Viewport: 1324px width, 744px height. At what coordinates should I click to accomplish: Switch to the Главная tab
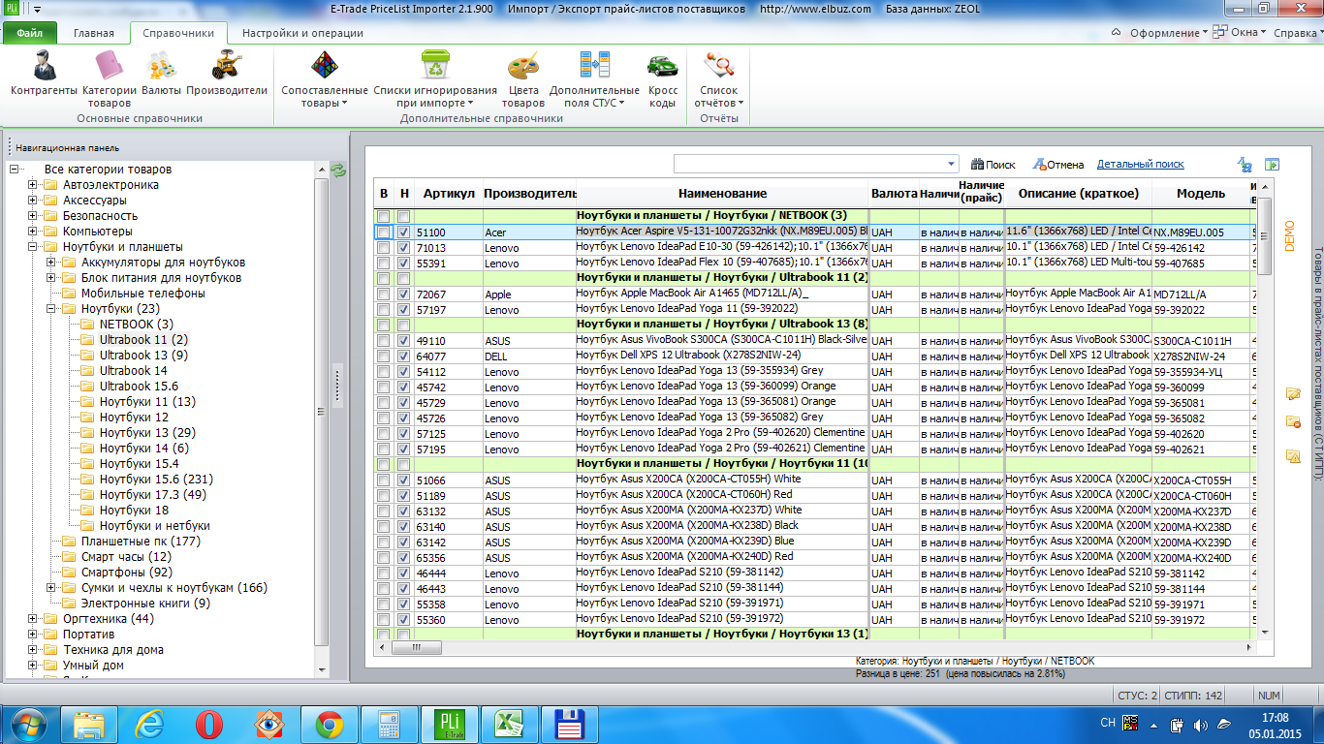(94, 33)
